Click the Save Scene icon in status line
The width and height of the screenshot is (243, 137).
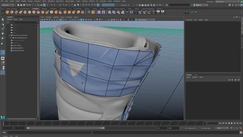pyautogui.click(x=24, y=5)
